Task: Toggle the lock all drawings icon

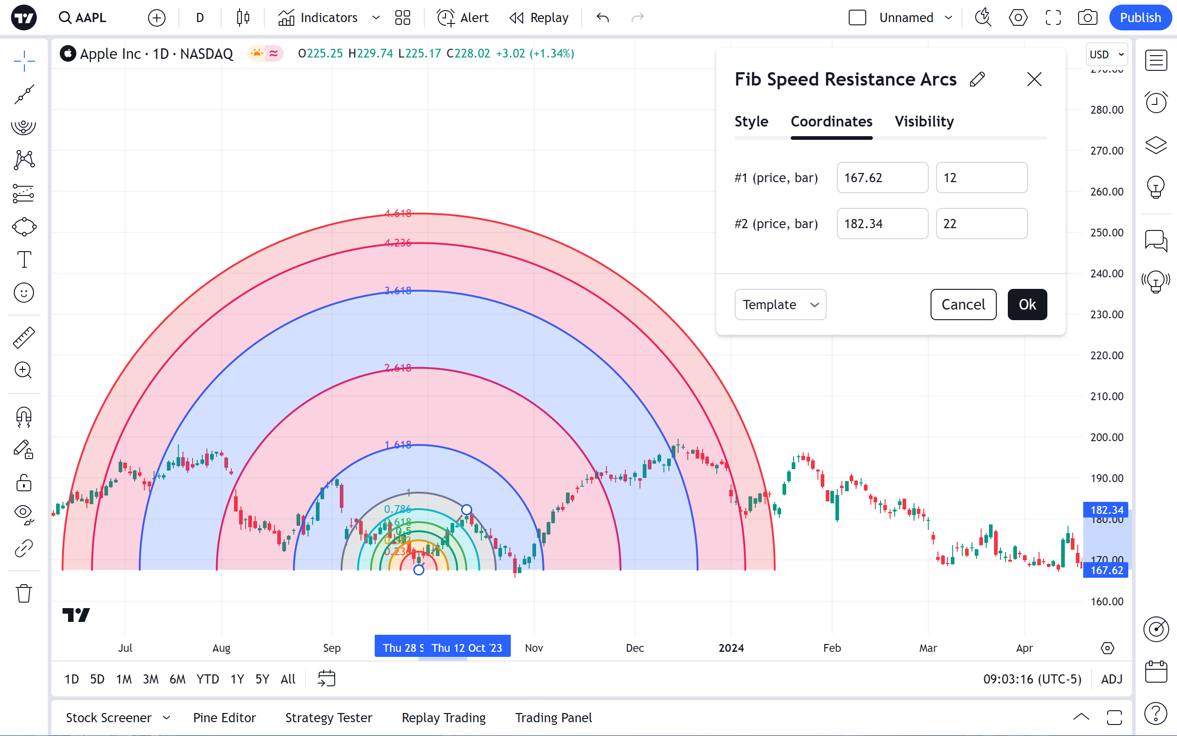Action: [x=23, y=483]
